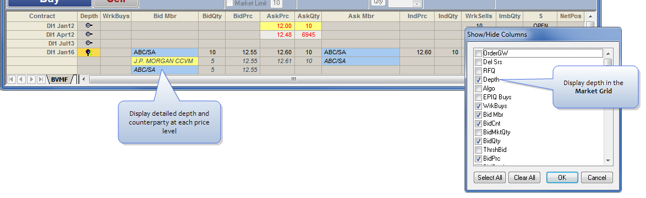Click the WrkBuys column header
Viewport: 646px width, 198px height.
point(116,16)
